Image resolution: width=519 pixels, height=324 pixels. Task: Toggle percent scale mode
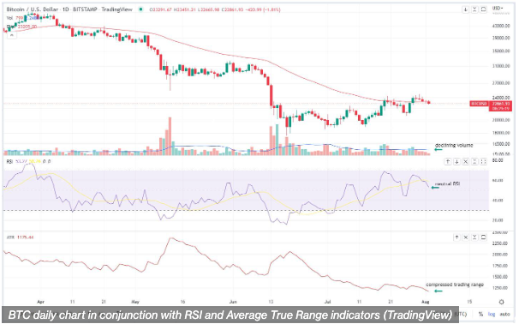[x=480, y=314]
